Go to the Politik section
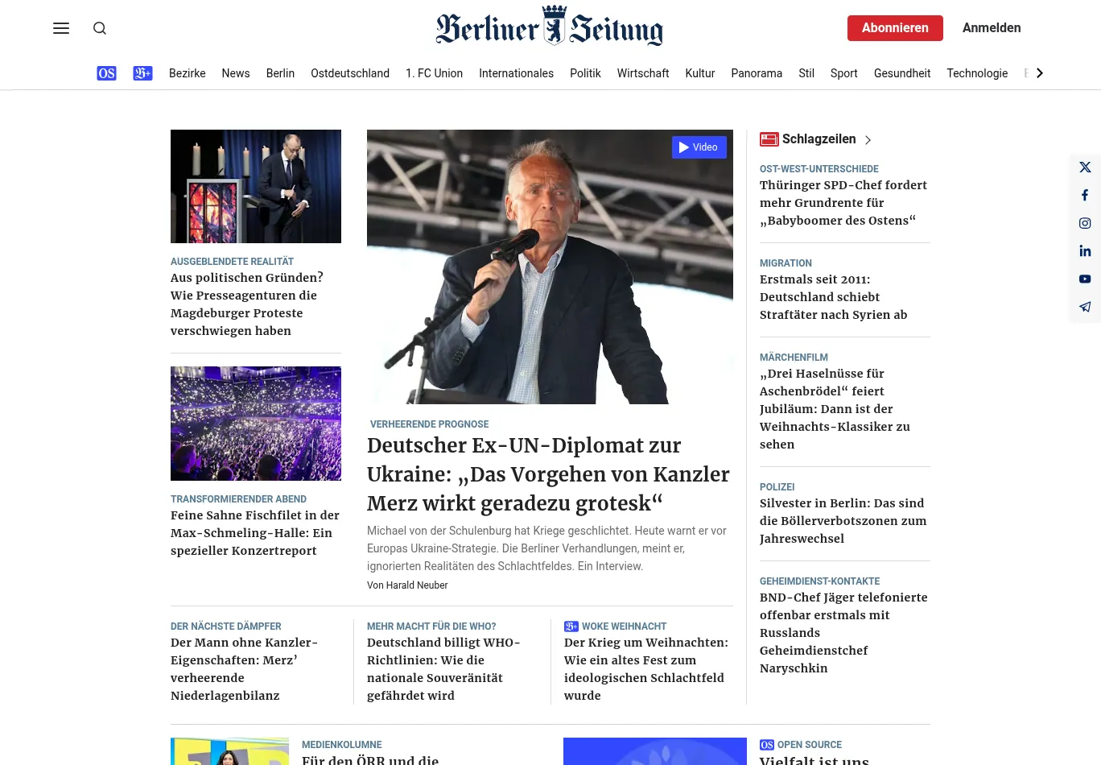Image resolution: width=1101 pixels, height=765 pixels. [x=585, y=73]
